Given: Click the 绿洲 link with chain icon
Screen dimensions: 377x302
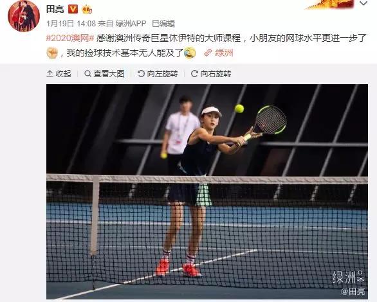Looking at the screenshot, I should click(219, 53).
